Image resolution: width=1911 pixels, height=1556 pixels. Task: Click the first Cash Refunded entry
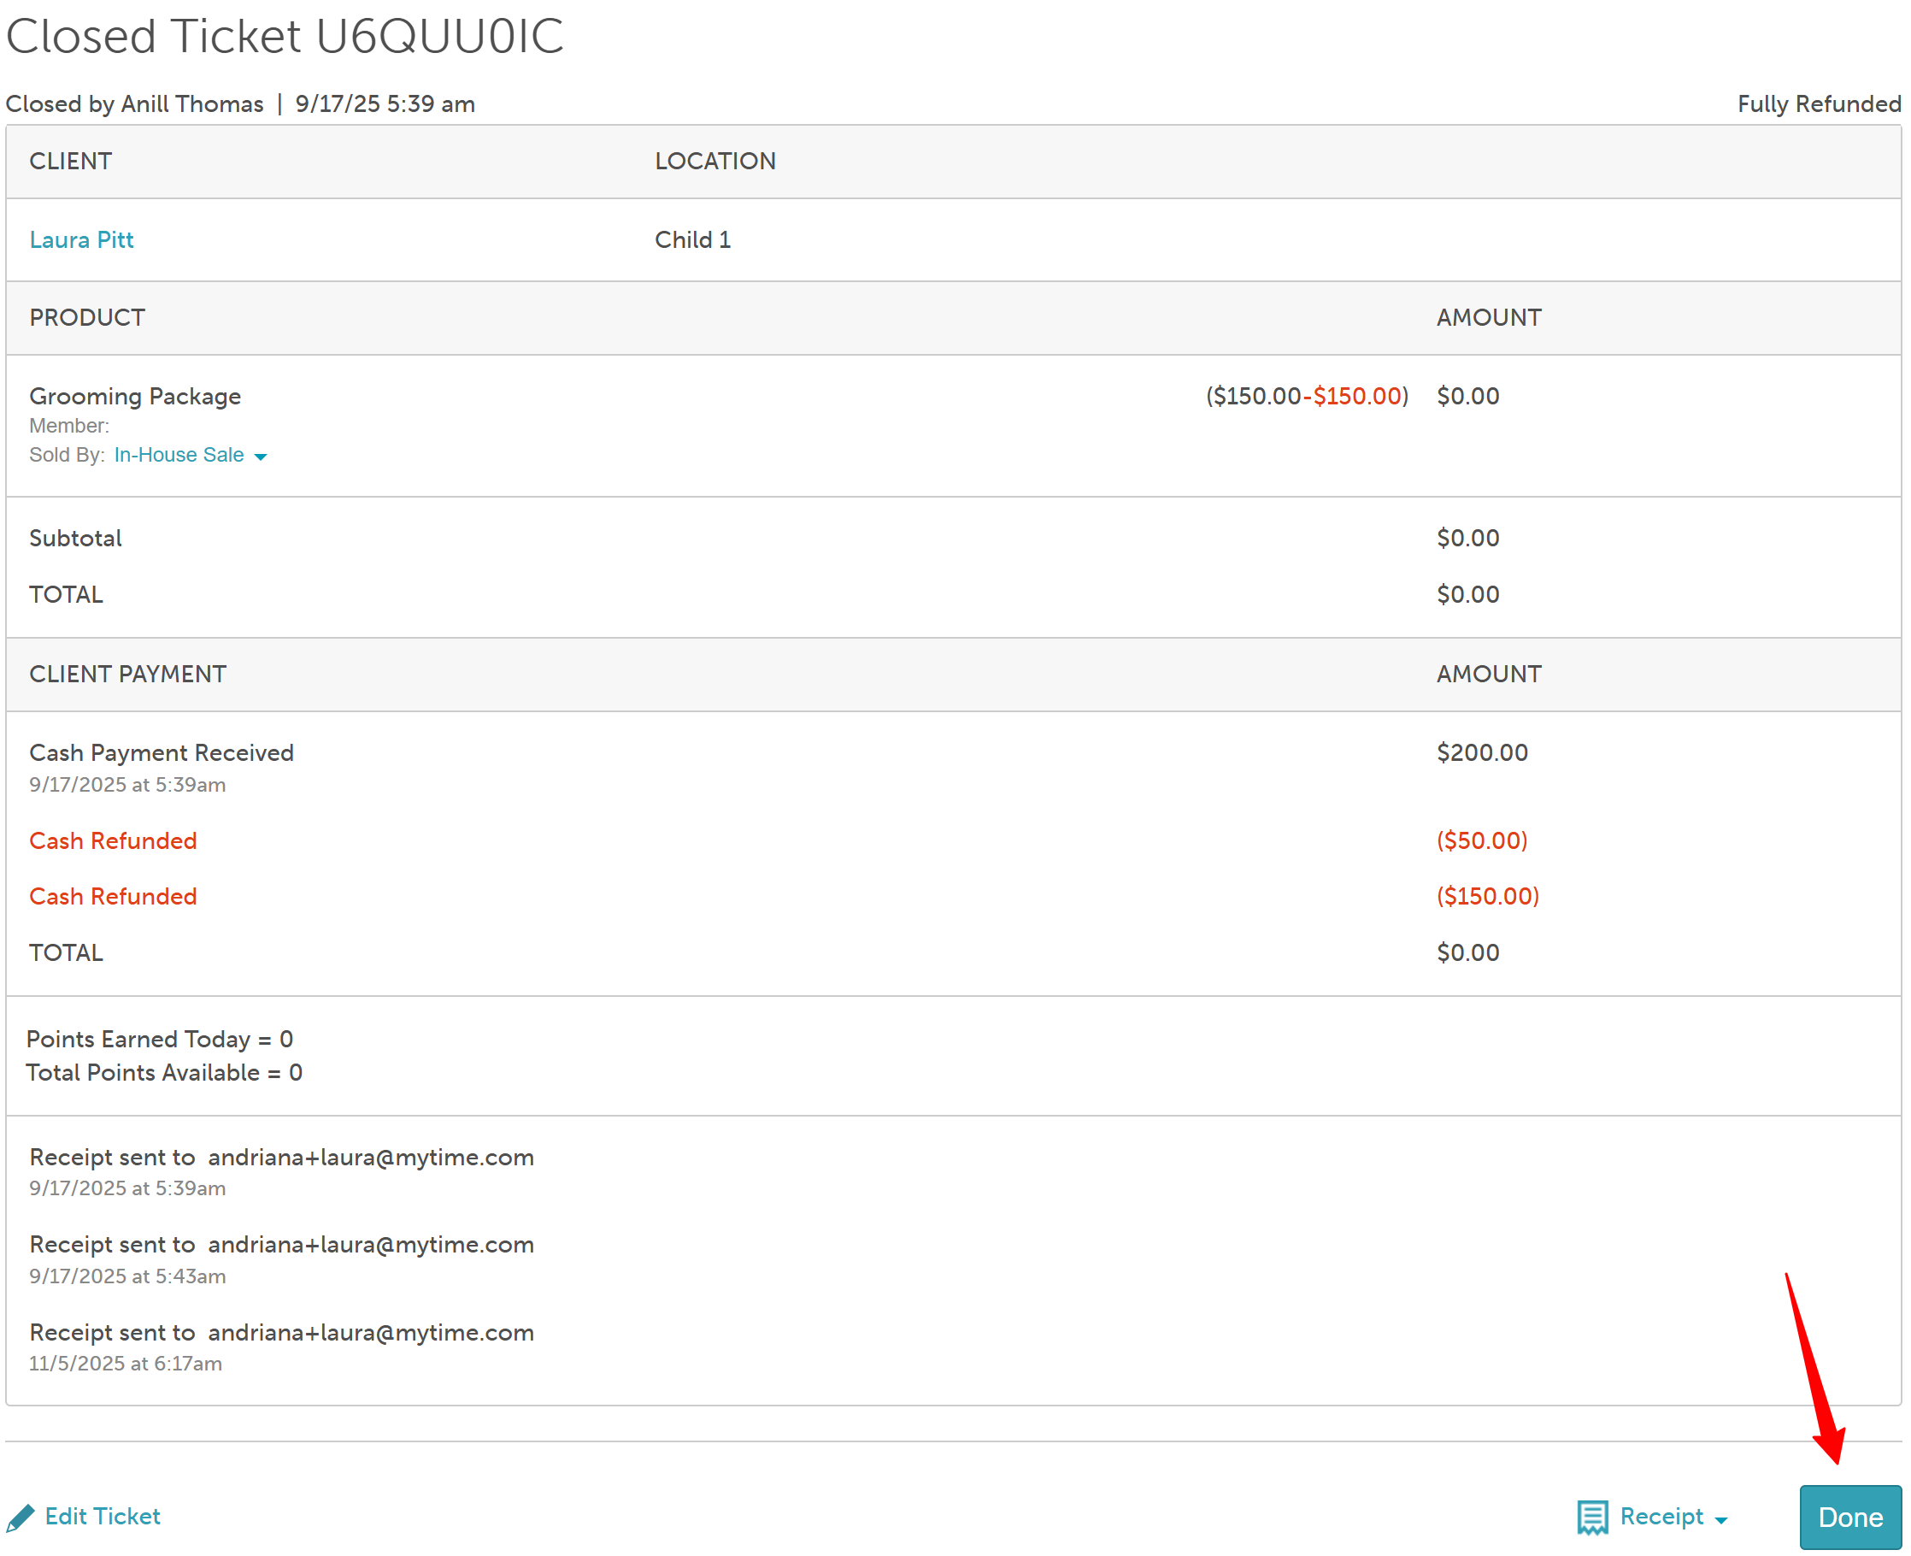[x=113, y=840]
